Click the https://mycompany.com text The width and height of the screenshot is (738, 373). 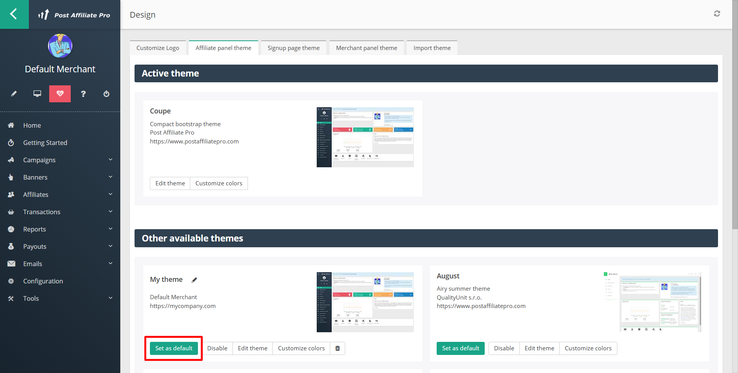pos(183,306)
